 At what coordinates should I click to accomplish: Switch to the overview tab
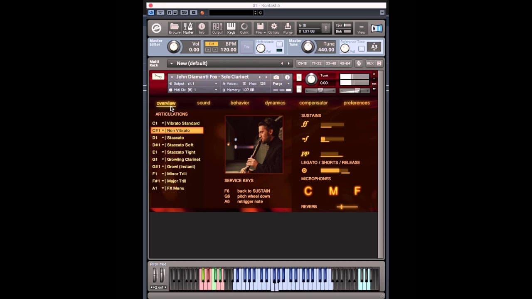pyautogui.click(x=166, y=103)
